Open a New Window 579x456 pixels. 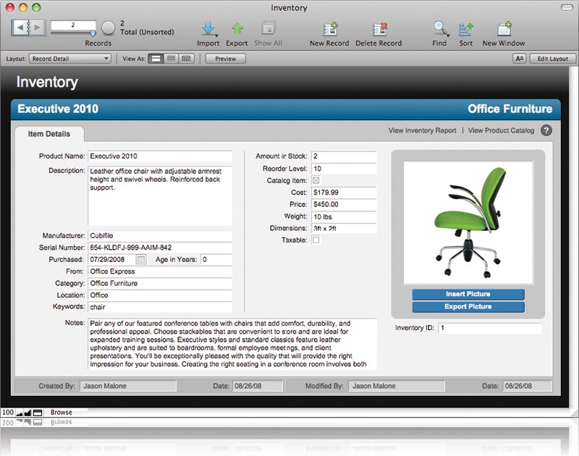click(504, 29)
